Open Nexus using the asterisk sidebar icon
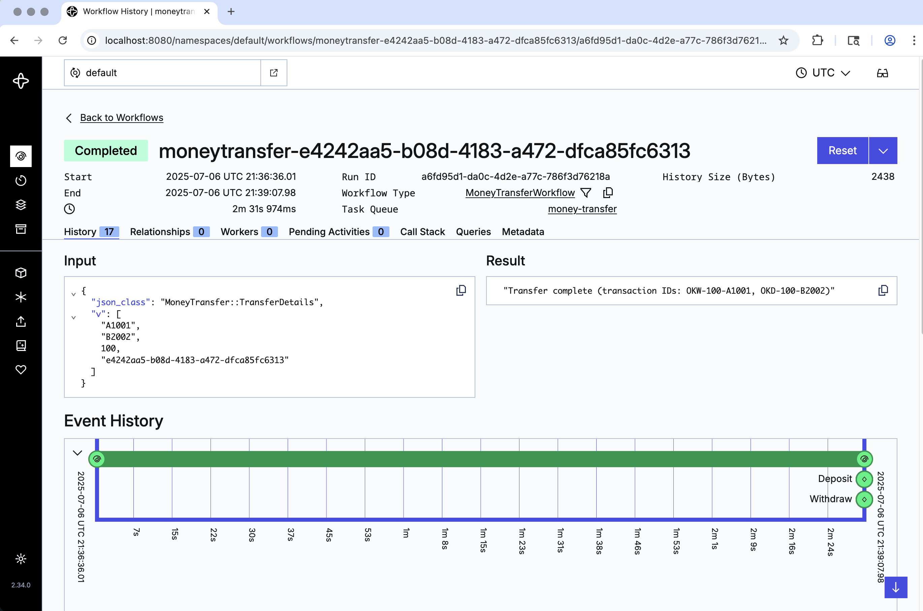Screen dimensions: 923x611 click(21, 296)
